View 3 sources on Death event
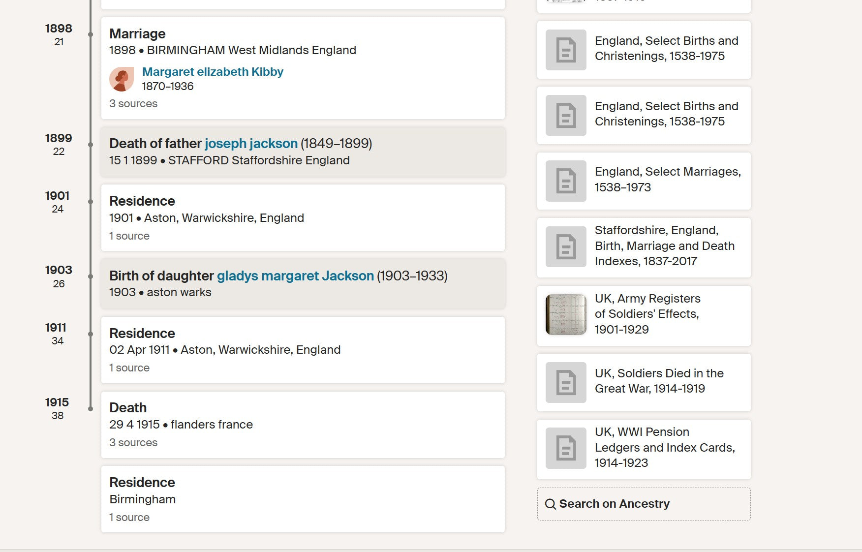 (x=133, y=443)
